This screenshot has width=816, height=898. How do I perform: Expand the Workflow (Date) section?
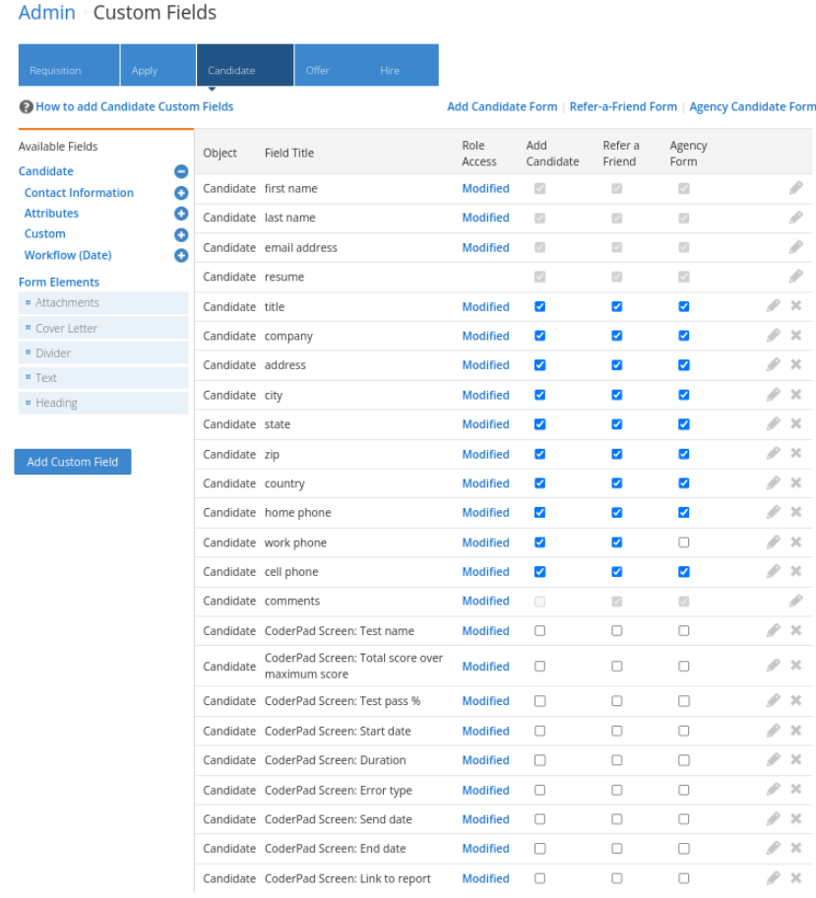[x=180, y=255]
